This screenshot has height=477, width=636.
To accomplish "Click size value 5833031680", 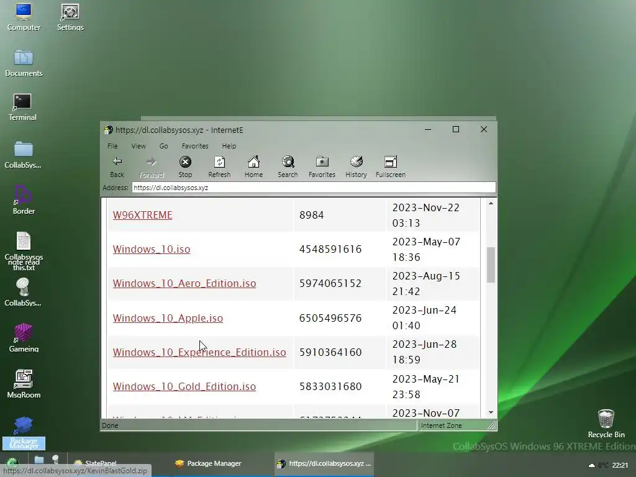I will click(330, 386).
